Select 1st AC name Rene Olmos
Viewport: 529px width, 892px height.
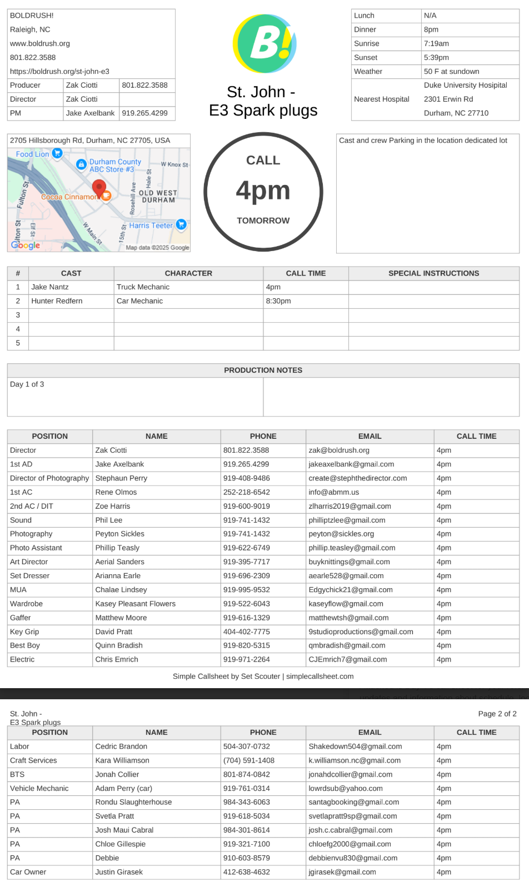116,492
